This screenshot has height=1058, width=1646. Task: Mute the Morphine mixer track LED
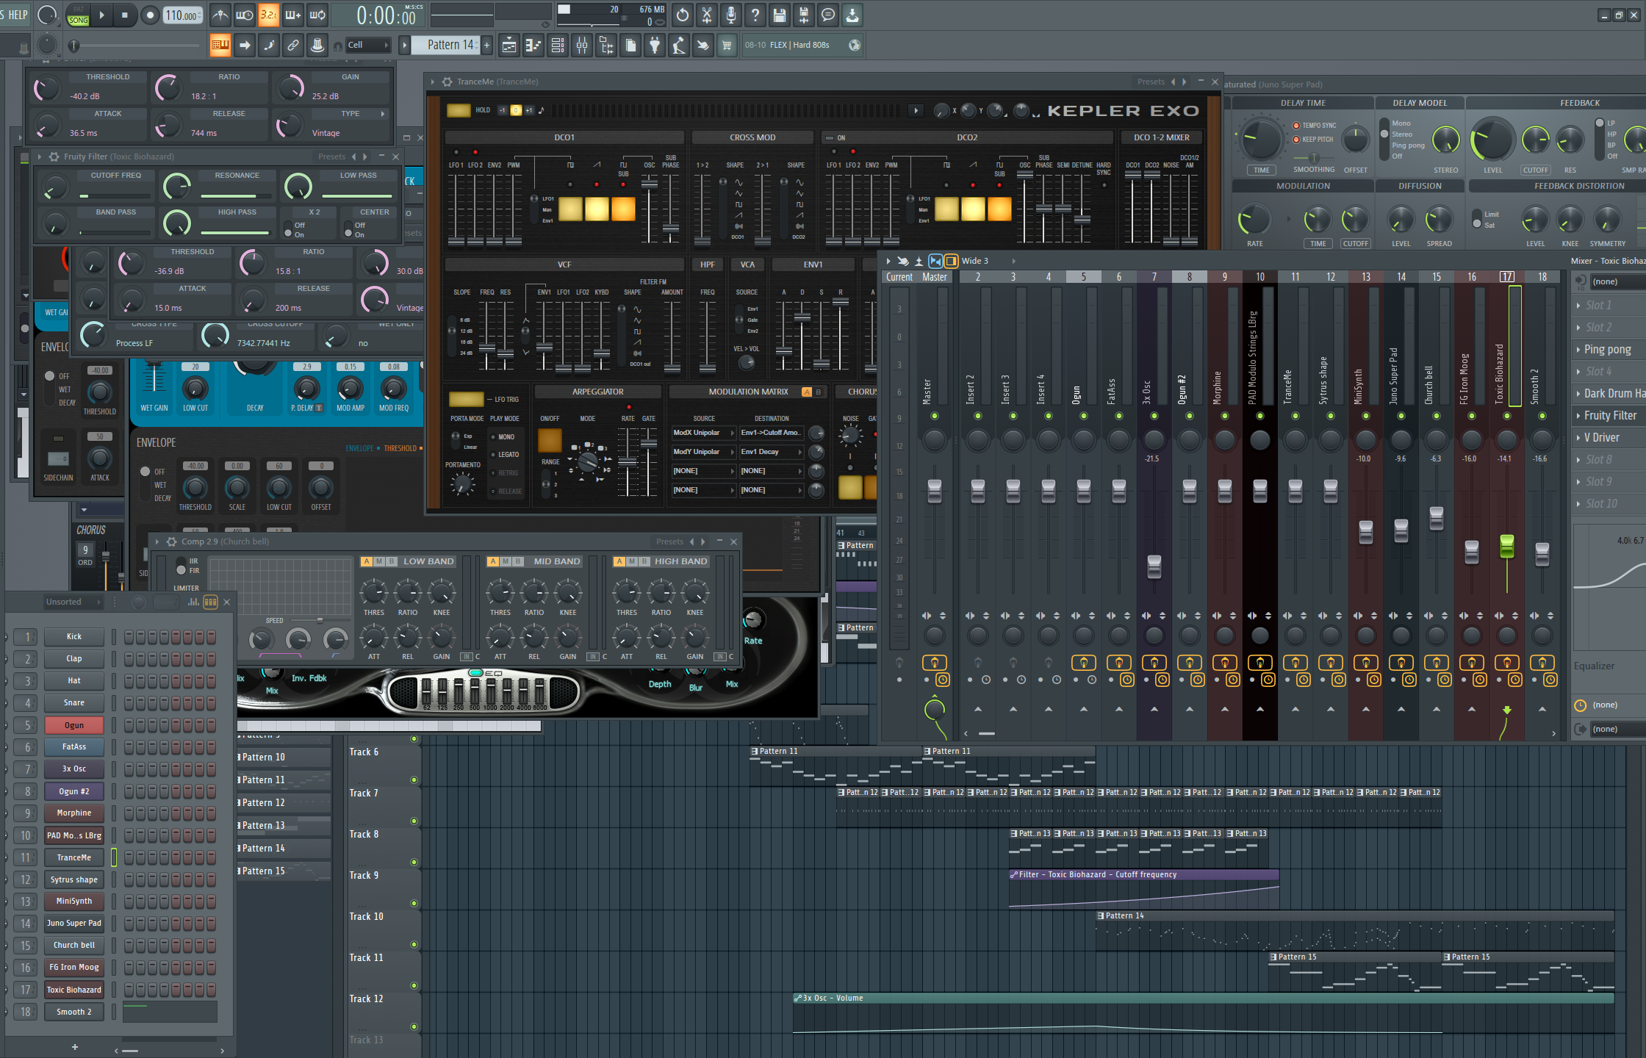(1225, 416)
